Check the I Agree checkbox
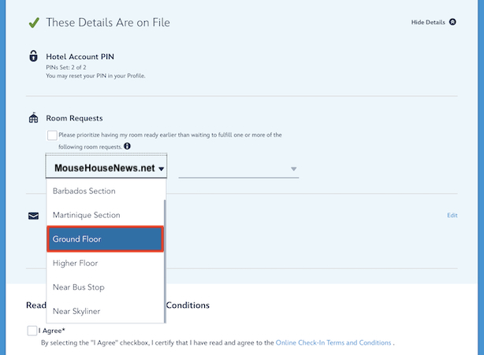 click(x=32, y=331)
